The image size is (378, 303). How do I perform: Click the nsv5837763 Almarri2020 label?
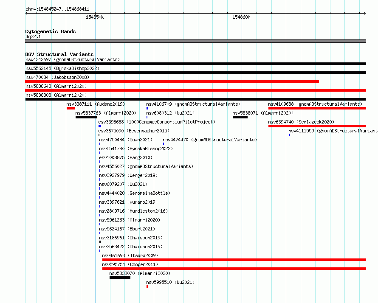point(106,113)
